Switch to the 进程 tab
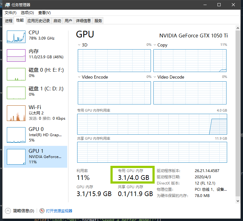243x221 pixels. pos(8,21)
